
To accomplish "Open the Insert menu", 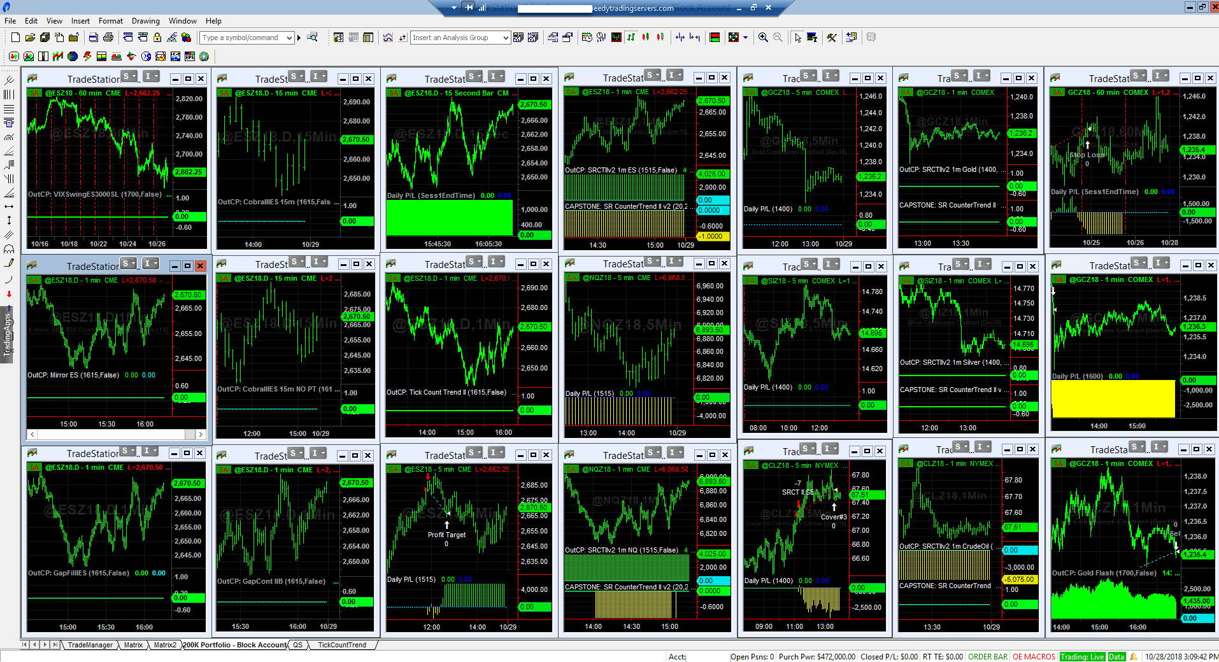I will (80, 21).
